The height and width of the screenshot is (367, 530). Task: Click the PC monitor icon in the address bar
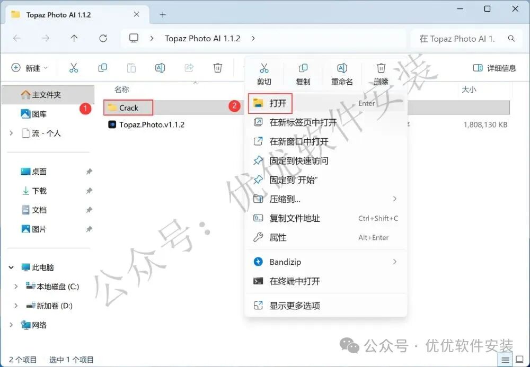coord(134,38)
